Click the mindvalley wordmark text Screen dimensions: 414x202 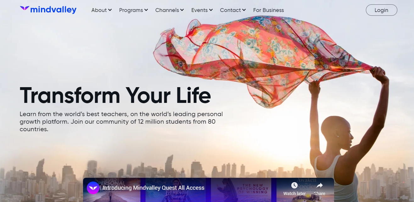[53, 10]
